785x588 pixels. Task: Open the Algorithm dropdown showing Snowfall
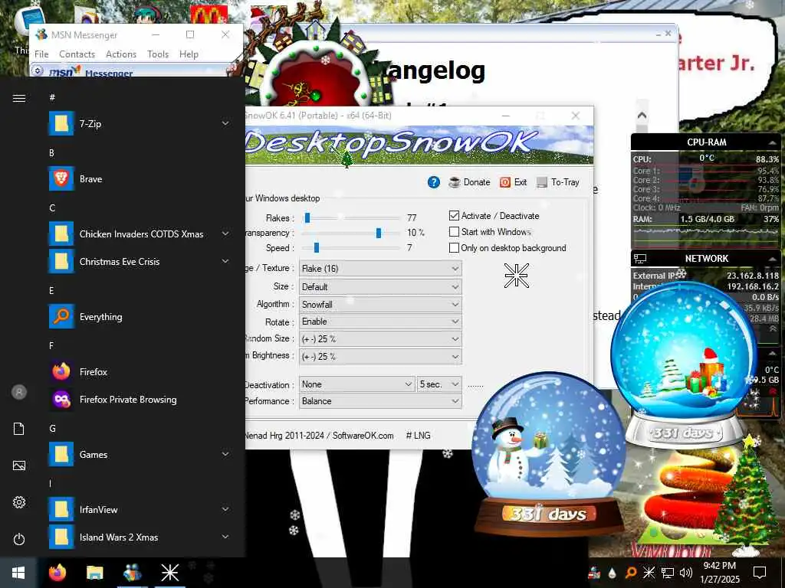[x=380, y=305]
